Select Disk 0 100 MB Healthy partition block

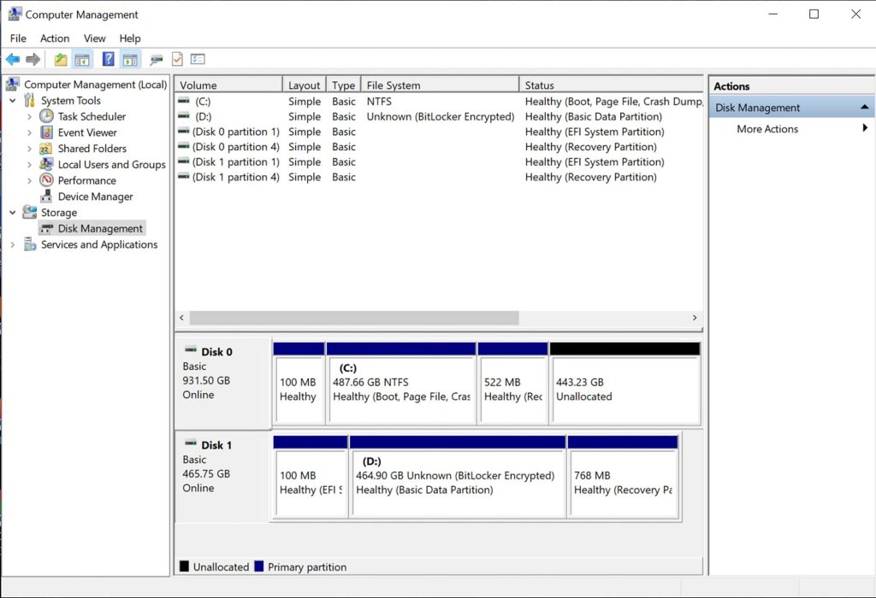299,384
